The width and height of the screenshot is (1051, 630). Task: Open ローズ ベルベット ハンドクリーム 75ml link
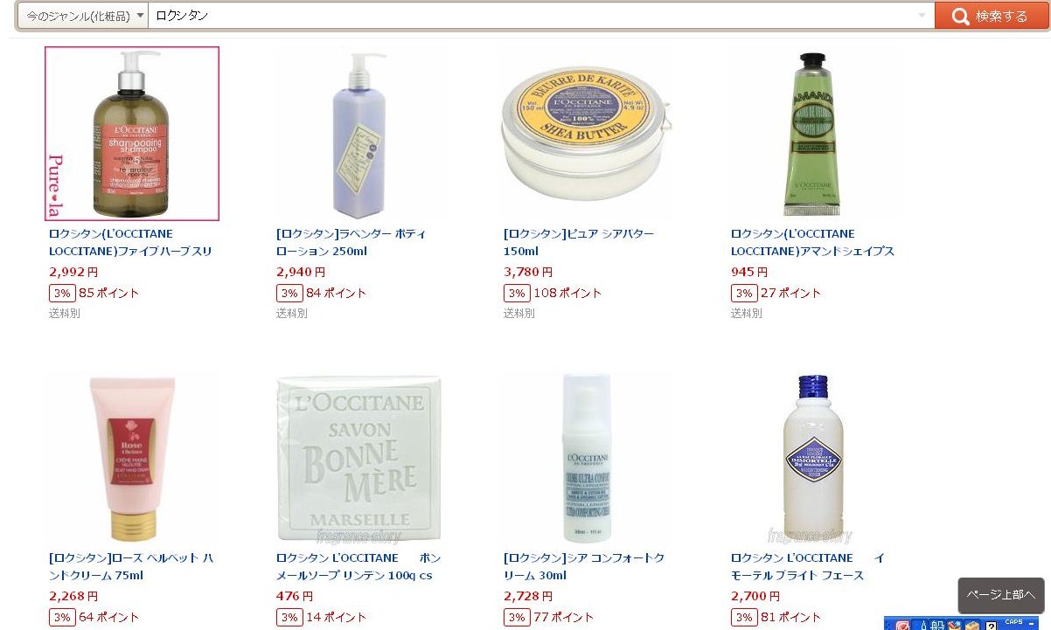(131, 566)
